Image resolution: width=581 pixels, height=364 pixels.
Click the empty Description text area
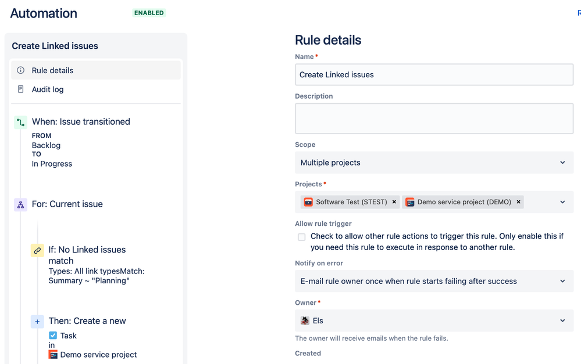(x=434, y=118)
